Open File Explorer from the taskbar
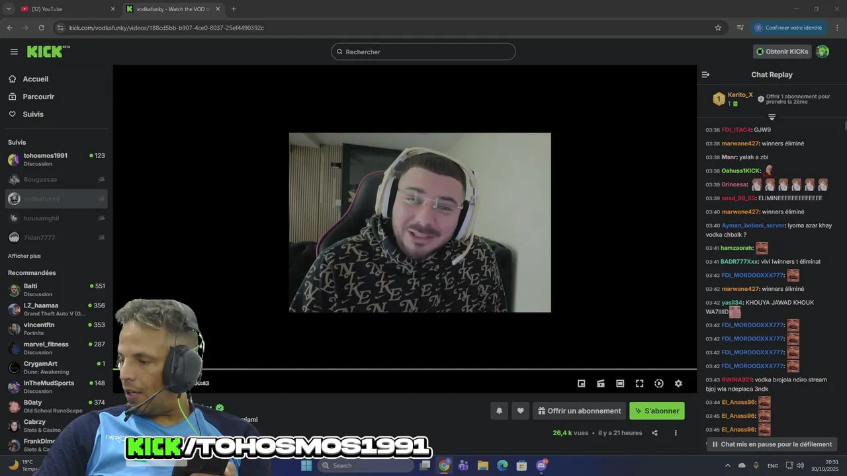847x476 pixels. pyautogui.click(x=482, y=465)
